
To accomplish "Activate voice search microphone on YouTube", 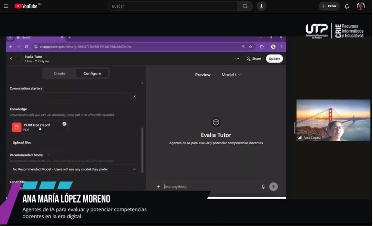I will coord(262,6).
